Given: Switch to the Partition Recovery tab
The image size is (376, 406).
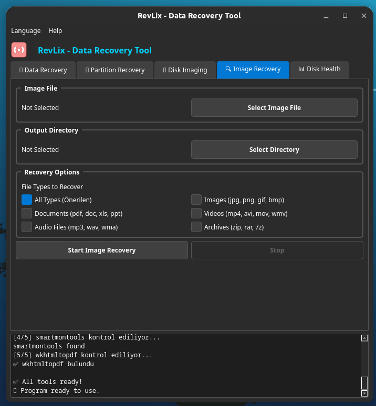Looking at the screenshot, I should tap(115, 70).
